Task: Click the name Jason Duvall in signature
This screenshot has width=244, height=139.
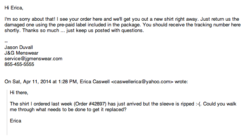Action: 19,47
